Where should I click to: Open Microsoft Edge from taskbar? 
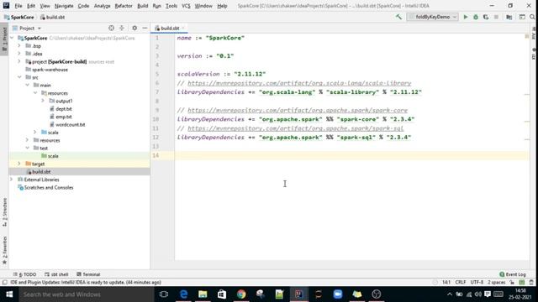coord(183,294)
